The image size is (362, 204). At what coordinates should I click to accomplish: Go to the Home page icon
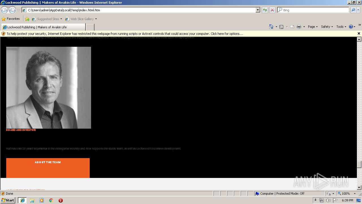pos(271,27)
